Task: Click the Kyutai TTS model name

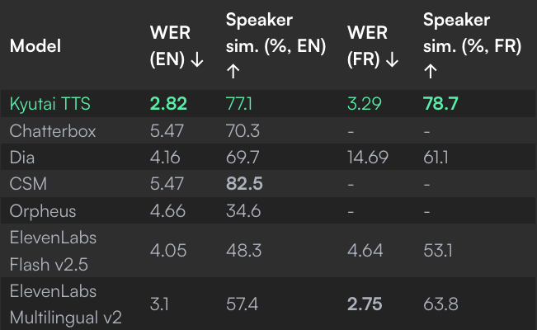Action: (50, 103)
